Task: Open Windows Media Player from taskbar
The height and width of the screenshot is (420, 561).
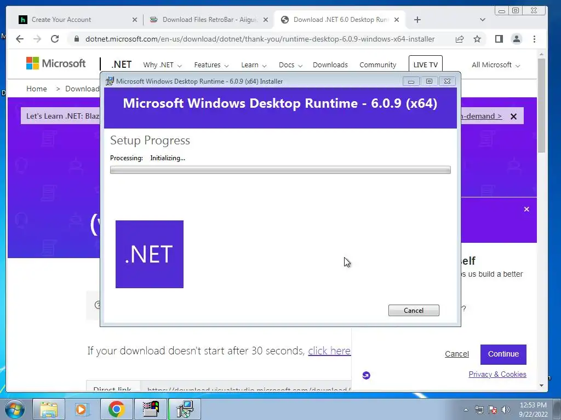Action: [x=82, y=409]
